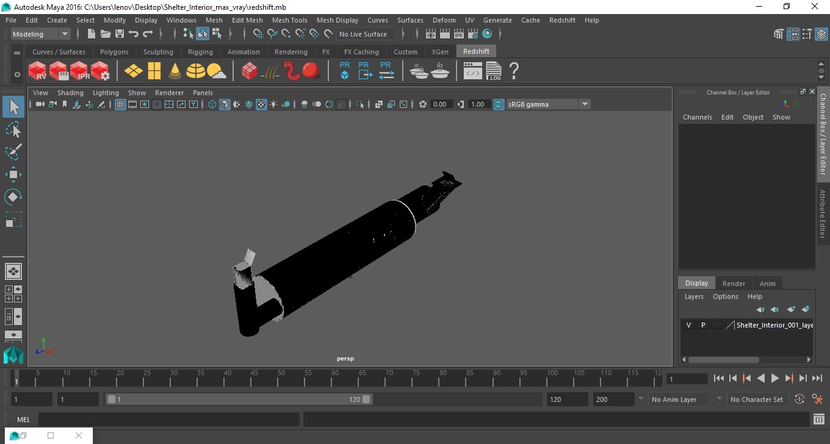Expand the No Live Surface field
Image resolution: width=830 pixels, height=444 pixels.
coord(366,34)
